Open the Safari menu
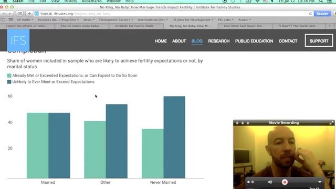This screenshot has width=336, height=189. point(18,1)
